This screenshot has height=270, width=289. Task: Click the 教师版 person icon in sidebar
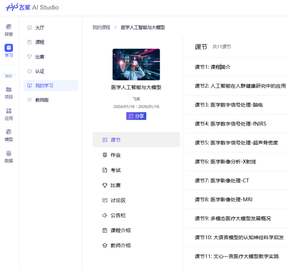[29, 100]
